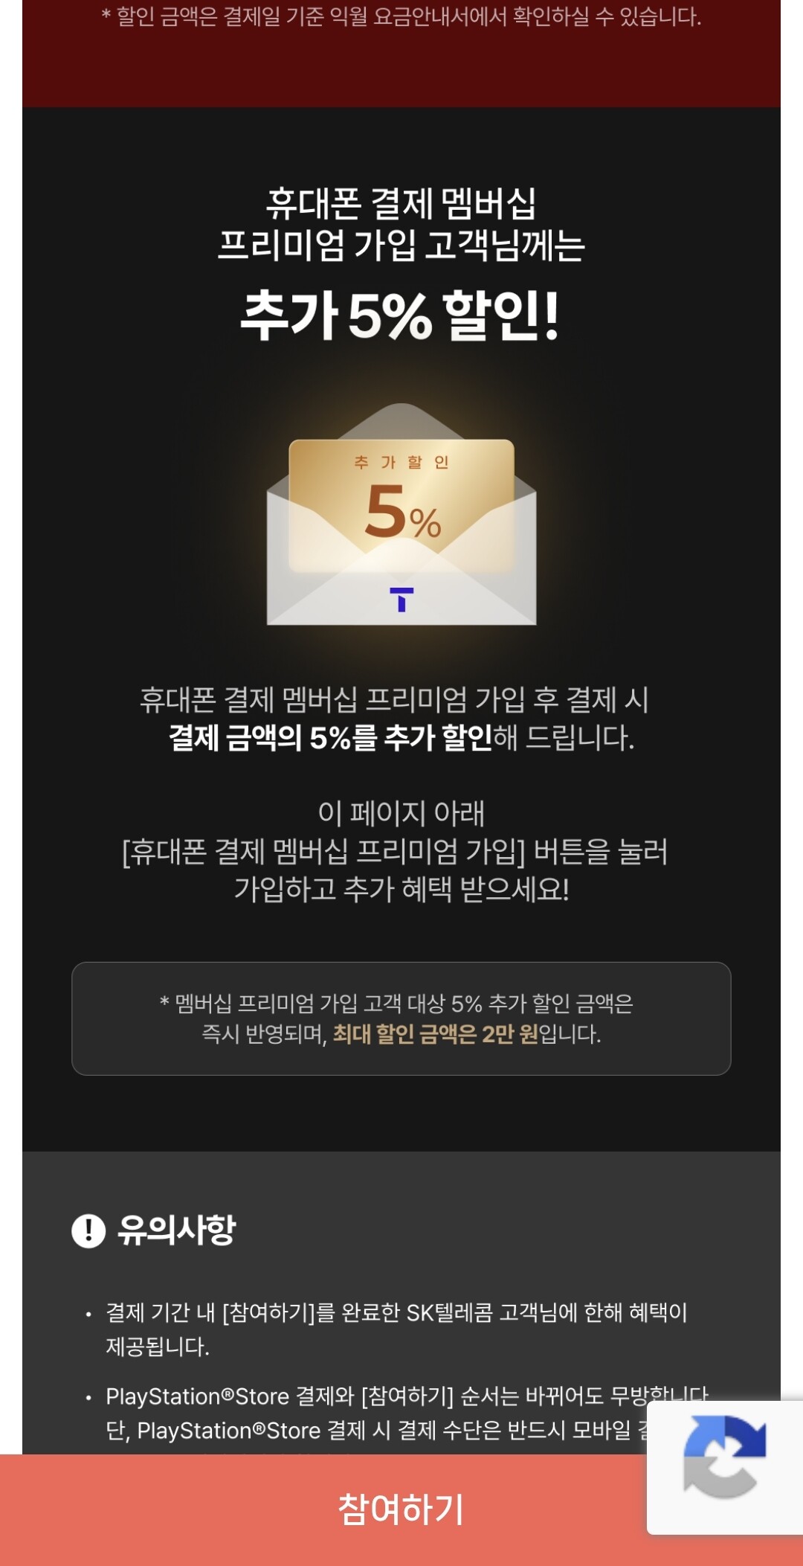Image resolution: width=803 pixels, height=1566 pixels.
Task: Click the 유의사항 section heading
Action: [x=176, y=1230]
